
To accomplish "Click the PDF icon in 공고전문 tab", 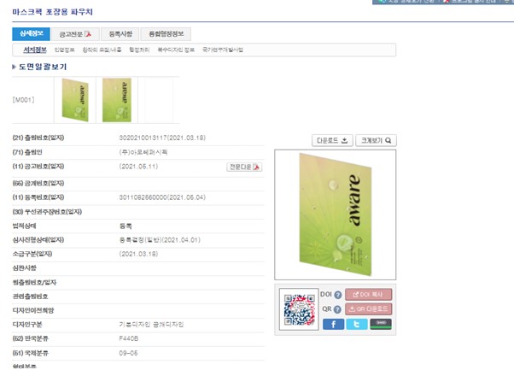I will pos(88,34).
